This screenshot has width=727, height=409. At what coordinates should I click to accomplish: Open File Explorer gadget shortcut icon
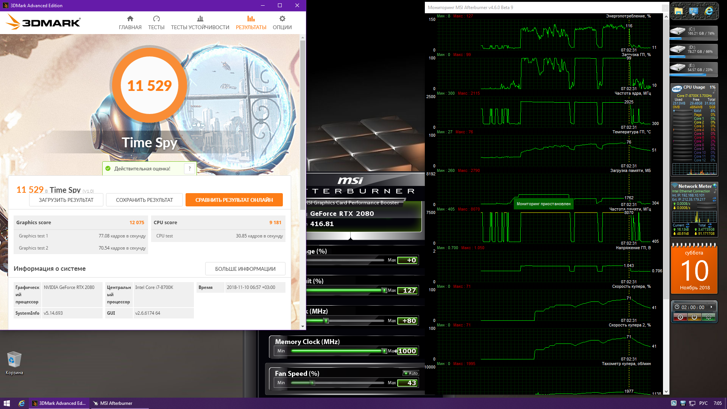679,11
